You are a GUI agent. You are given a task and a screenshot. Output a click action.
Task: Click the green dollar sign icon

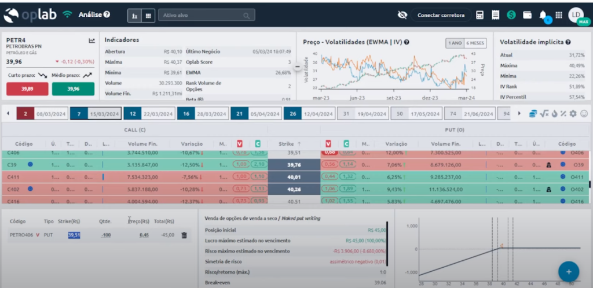[x=511, y=15]
